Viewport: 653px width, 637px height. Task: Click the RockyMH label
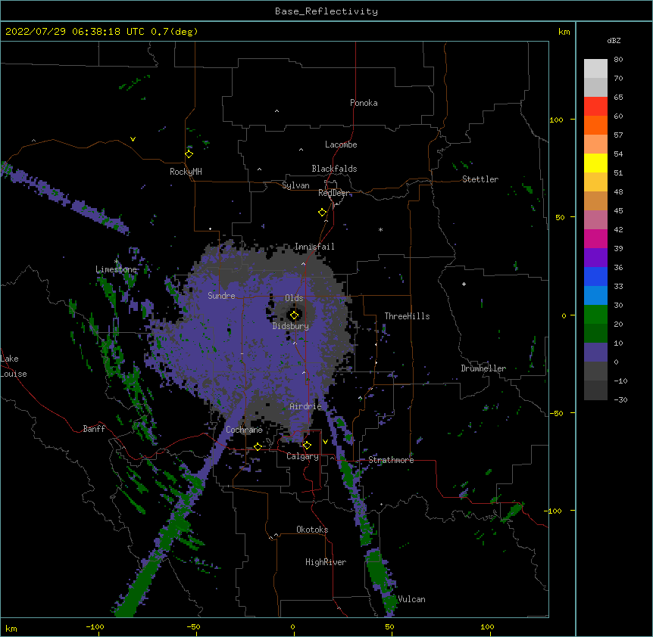point(186,171)
